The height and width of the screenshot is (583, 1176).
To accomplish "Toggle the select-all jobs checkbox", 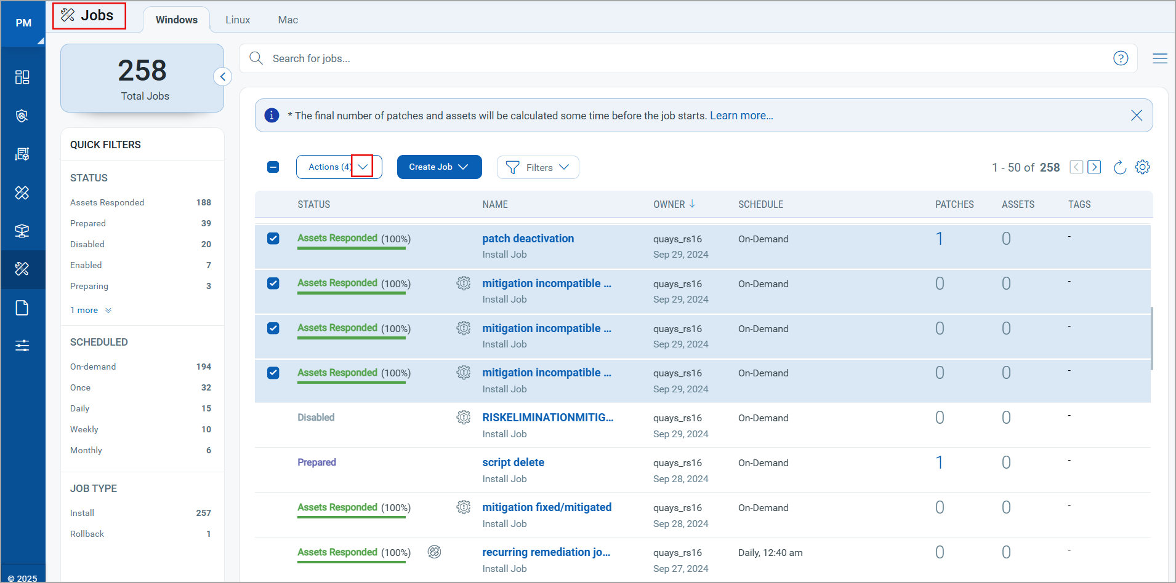I will (x=273, y=167).
